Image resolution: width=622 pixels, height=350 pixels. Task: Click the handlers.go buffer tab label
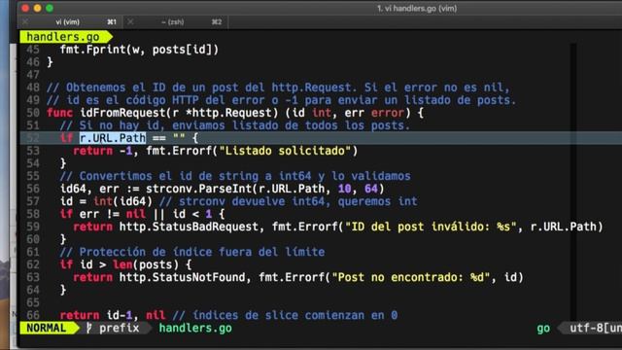coord(63,37)
